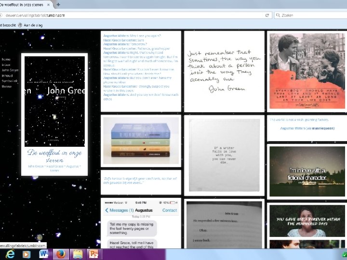
Task: Click the reload page icon in the address bar
Action: [267, 15]
